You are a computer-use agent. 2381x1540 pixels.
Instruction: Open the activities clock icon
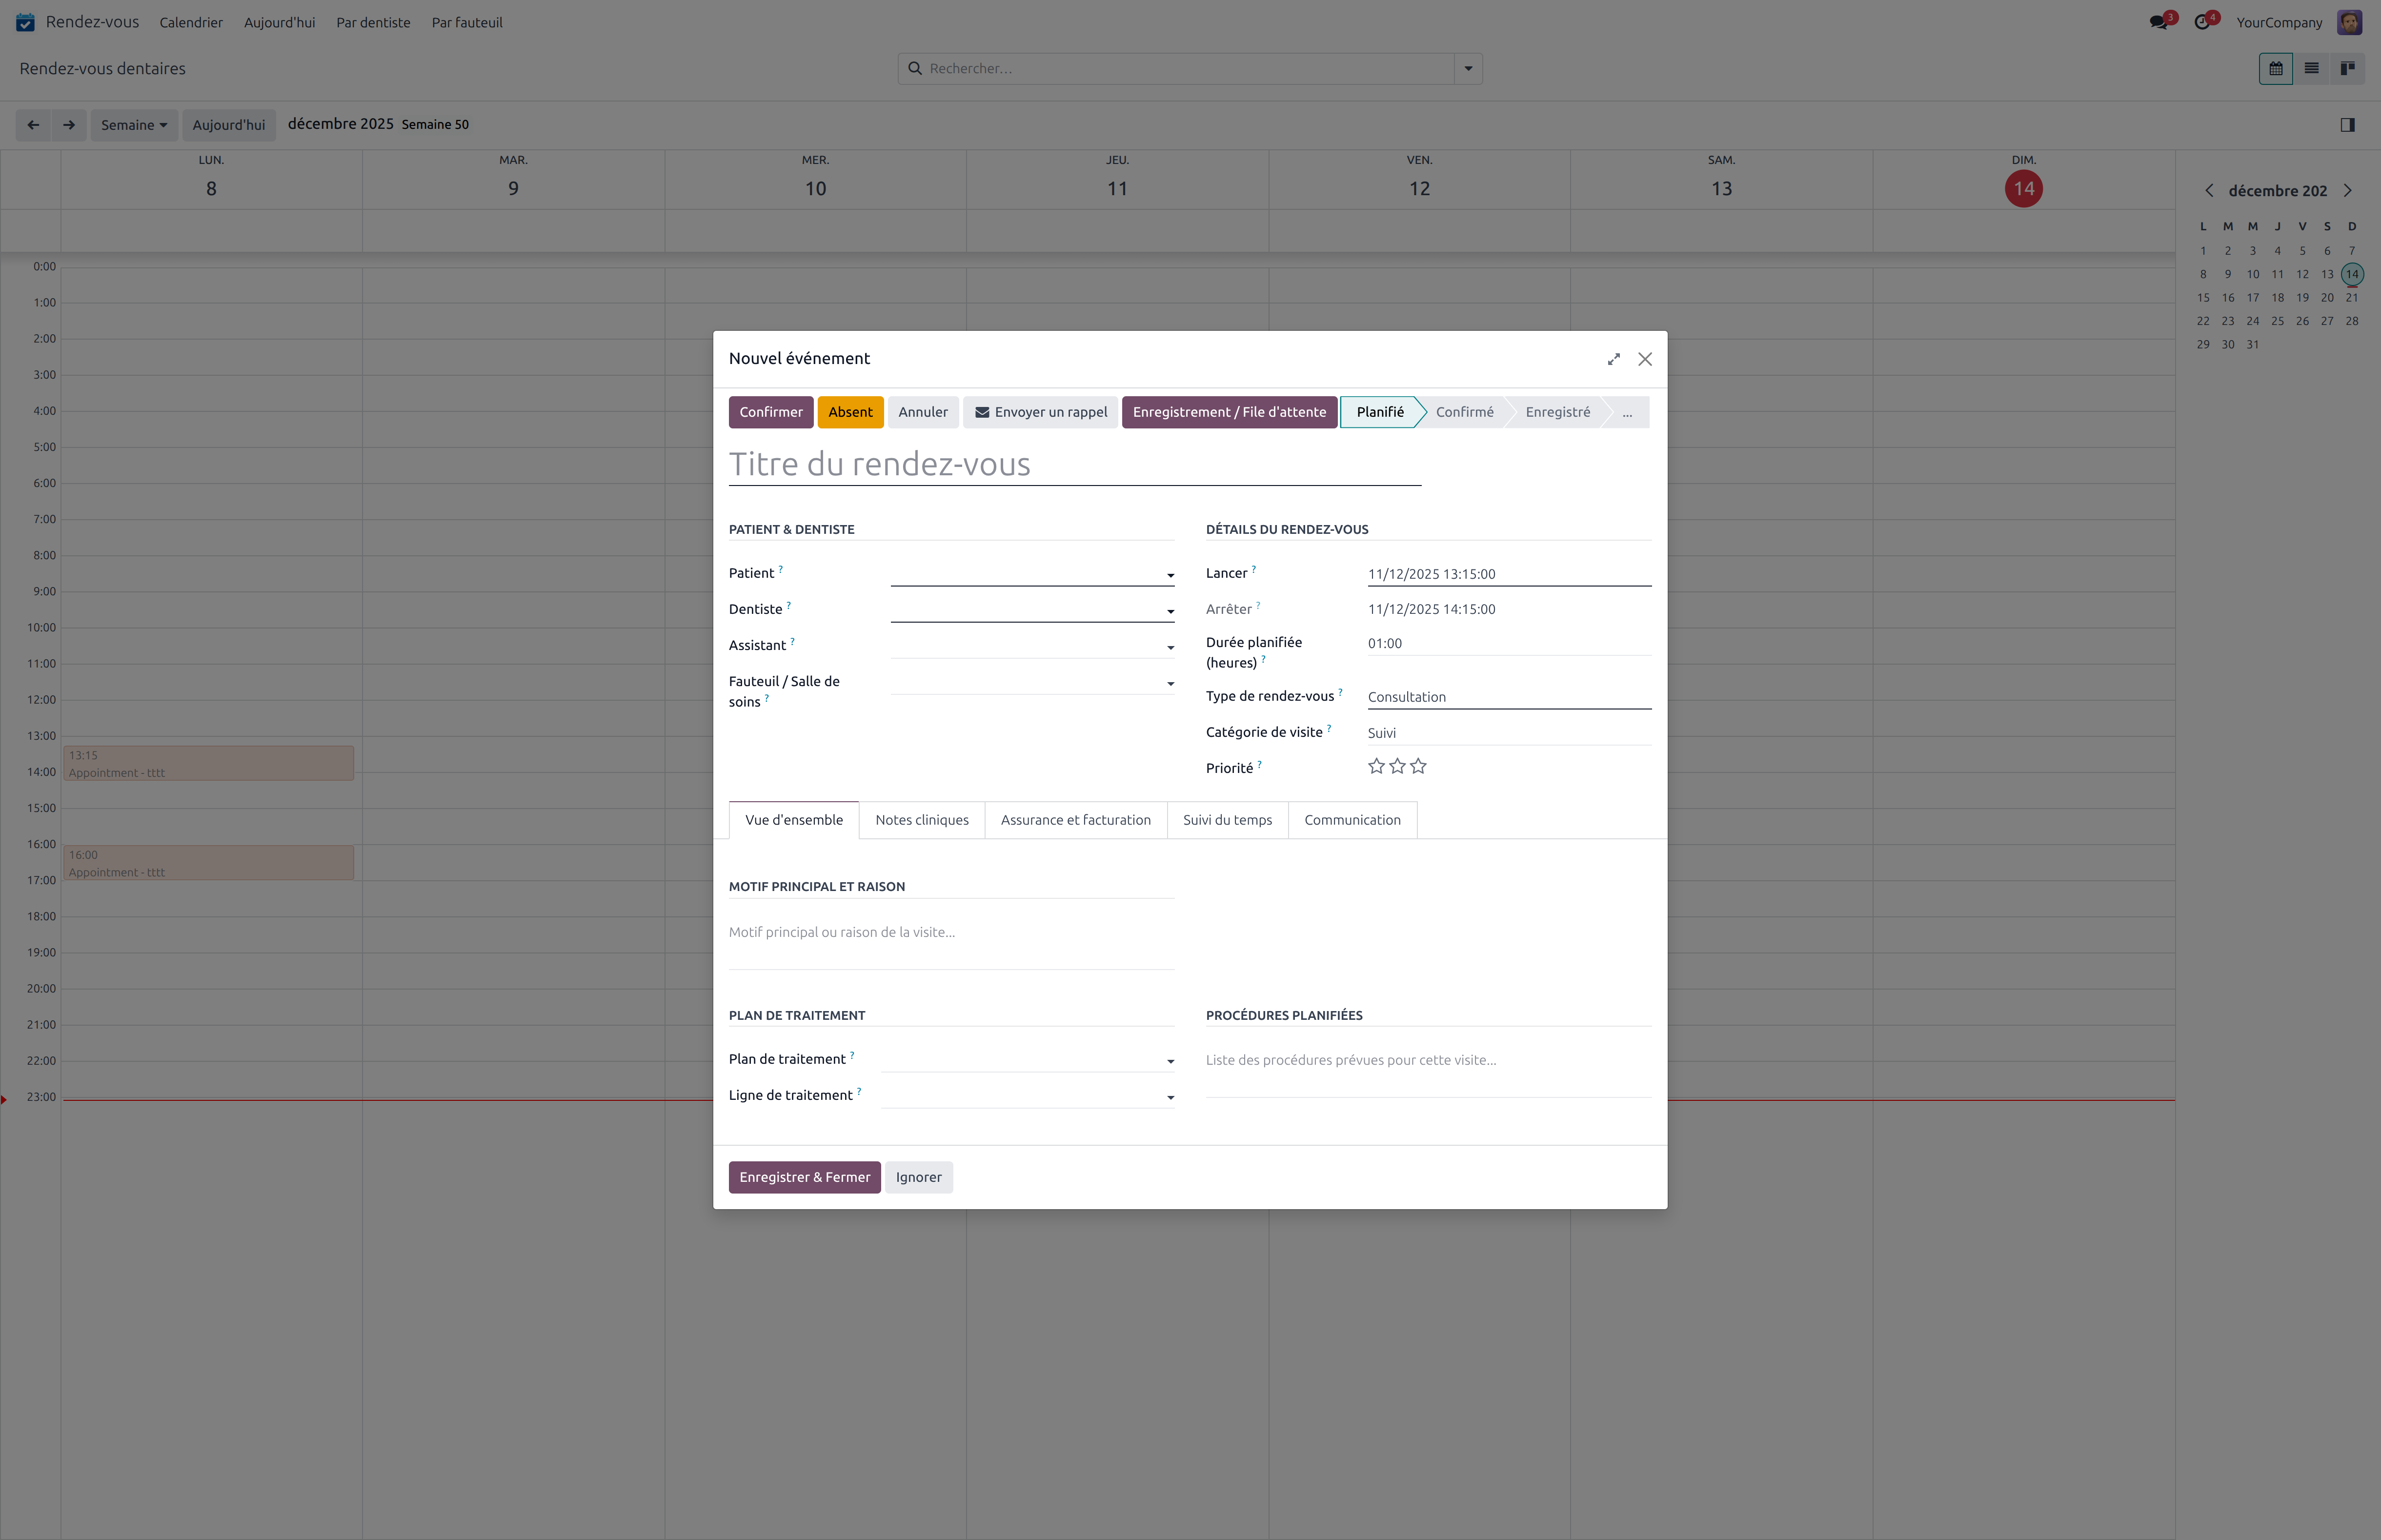pyautogui.click(x=2202, y=22)
